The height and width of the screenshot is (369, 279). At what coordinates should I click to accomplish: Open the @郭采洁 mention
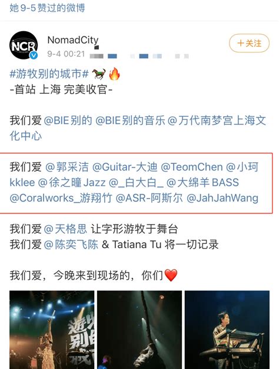67,167
